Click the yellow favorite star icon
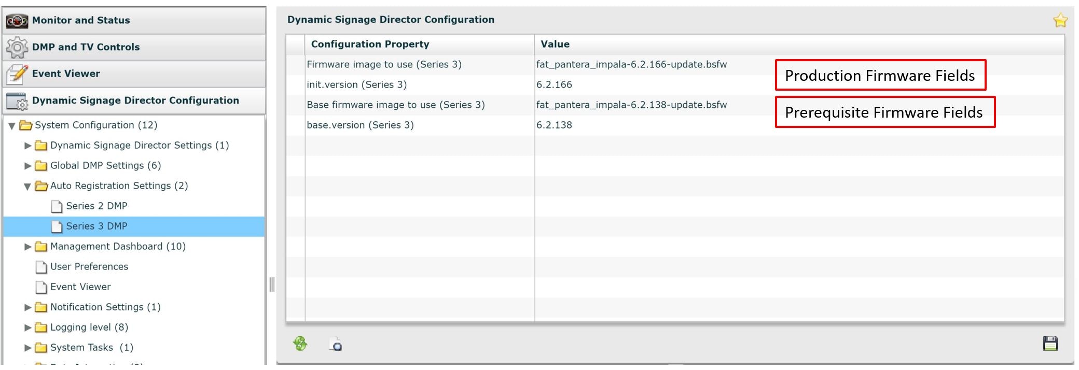 [x=1060, y=20]
